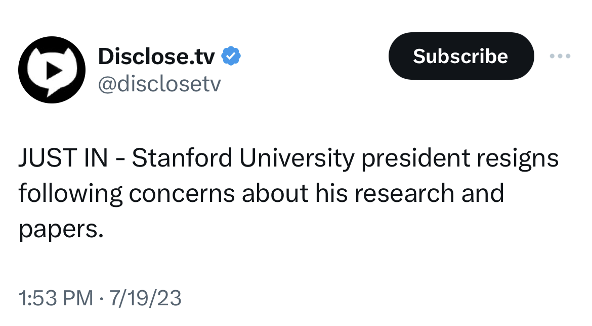
Task: Click the Subscribe button
Action: 461,56
